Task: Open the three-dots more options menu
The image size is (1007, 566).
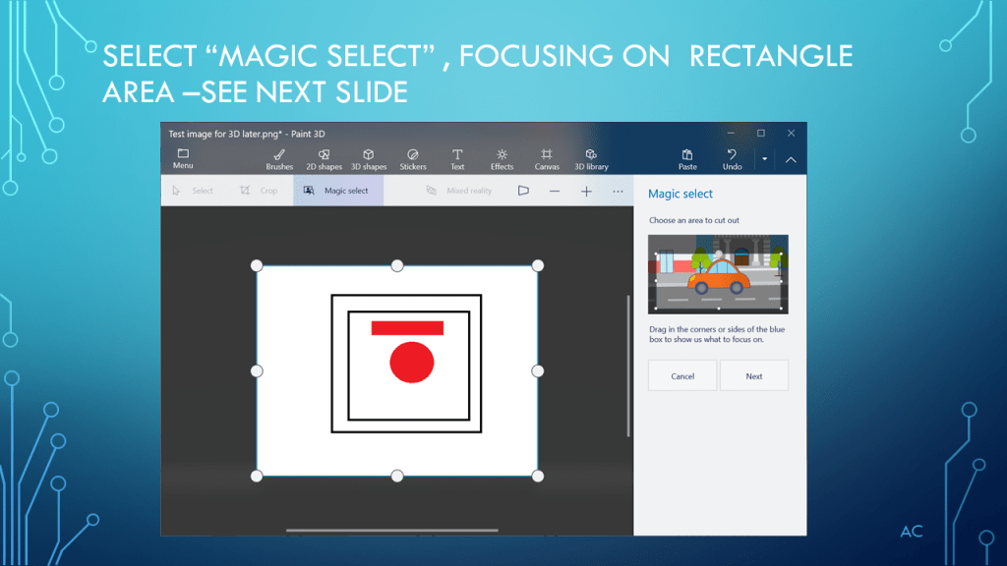Action: point(618,191)
